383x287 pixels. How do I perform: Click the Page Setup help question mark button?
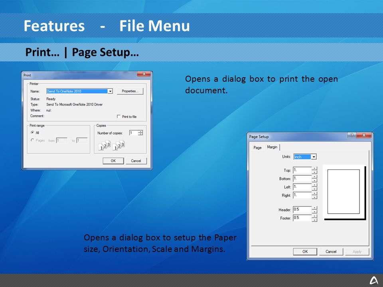coord(352,135)
